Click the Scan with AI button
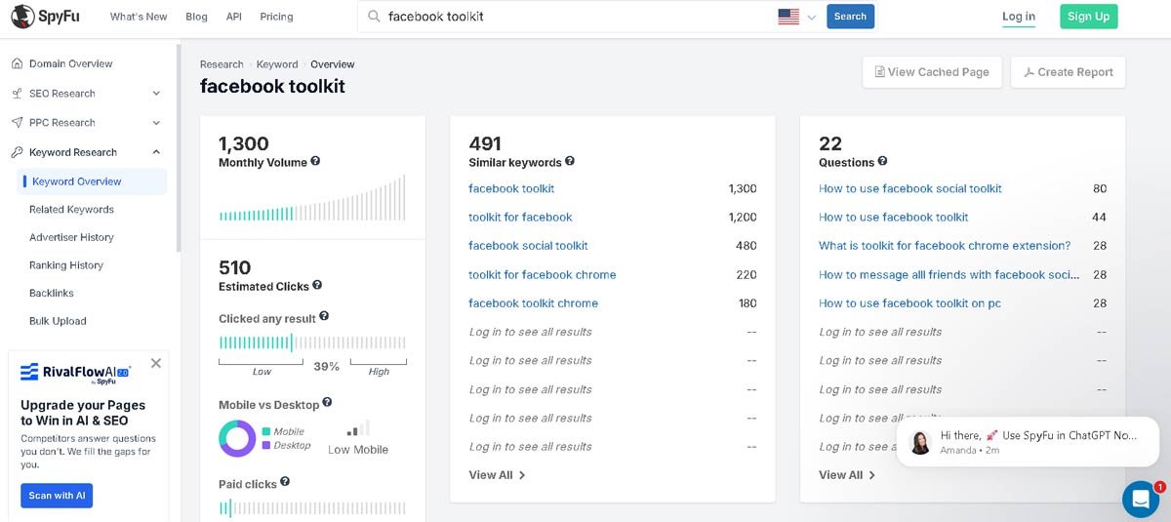This screenshot has width=1171, height=522. click(57, 496)
